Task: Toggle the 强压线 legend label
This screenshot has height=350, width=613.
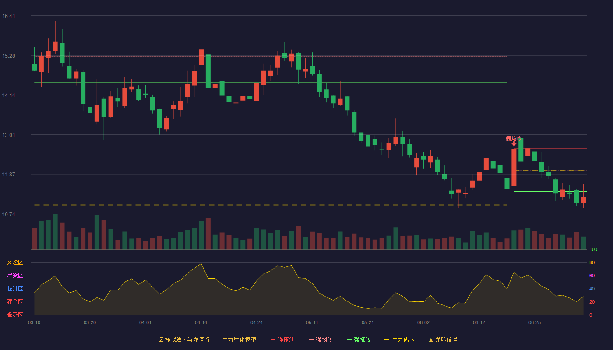Action: point(286,339)
